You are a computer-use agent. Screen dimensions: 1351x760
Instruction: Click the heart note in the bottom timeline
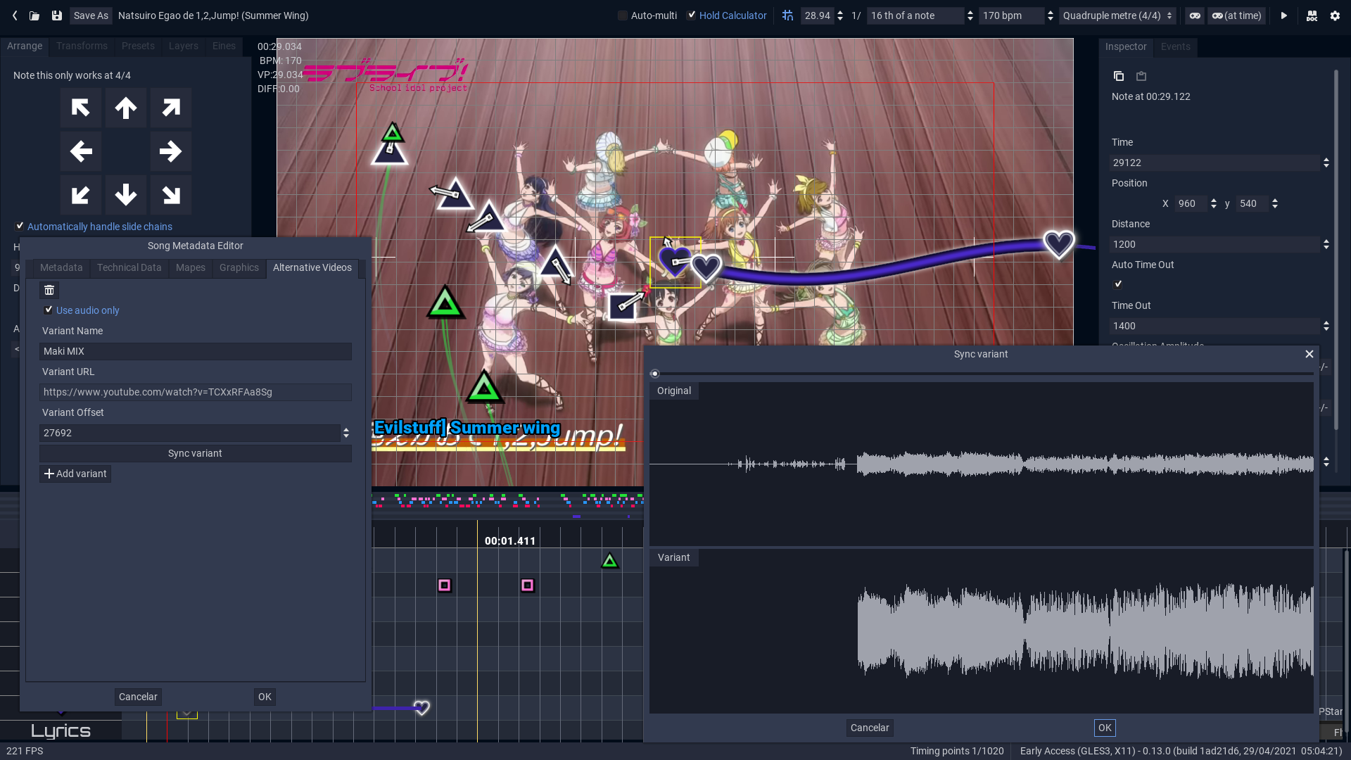coord(421,707)
